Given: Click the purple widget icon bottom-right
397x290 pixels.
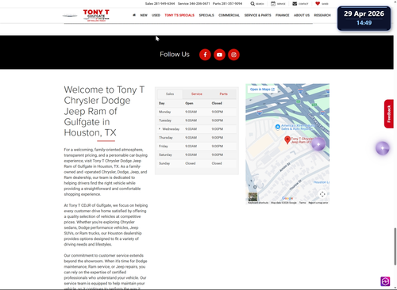Looking at the screenshot, I should pos(385,281).
